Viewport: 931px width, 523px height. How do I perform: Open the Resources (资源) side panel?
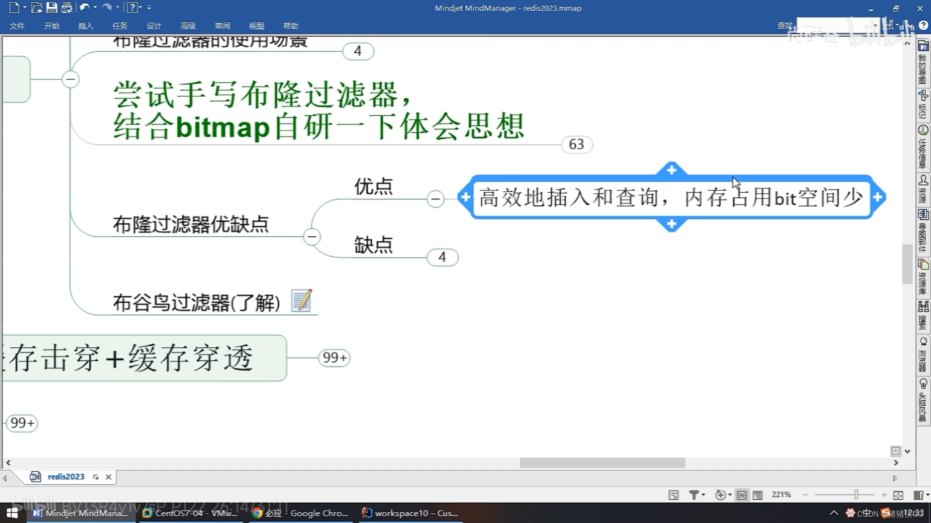[923, 189]
